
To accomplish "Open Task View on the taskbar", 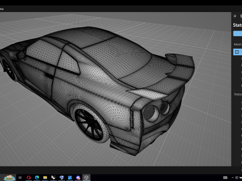I will (20, 177).
